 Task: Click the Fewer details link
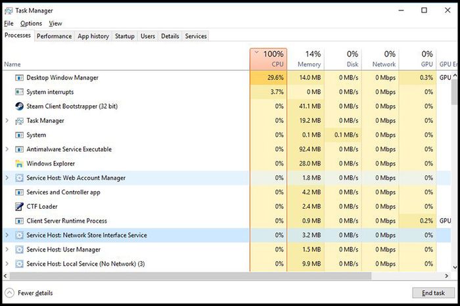(x=35, y=293)
